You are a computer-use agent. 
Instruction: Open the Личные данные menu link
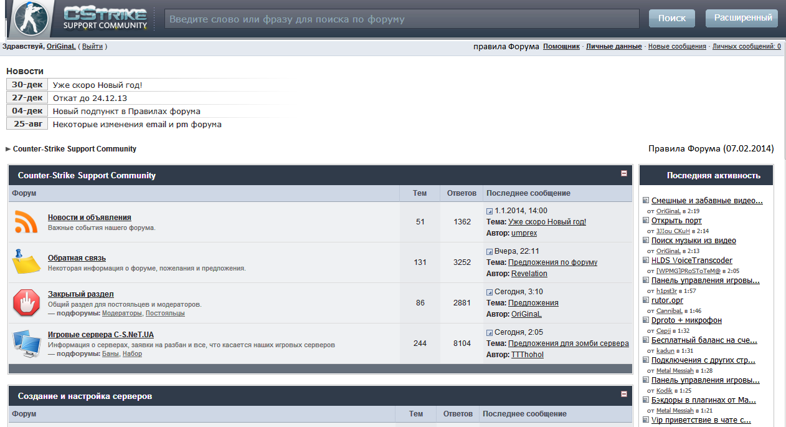613,46
